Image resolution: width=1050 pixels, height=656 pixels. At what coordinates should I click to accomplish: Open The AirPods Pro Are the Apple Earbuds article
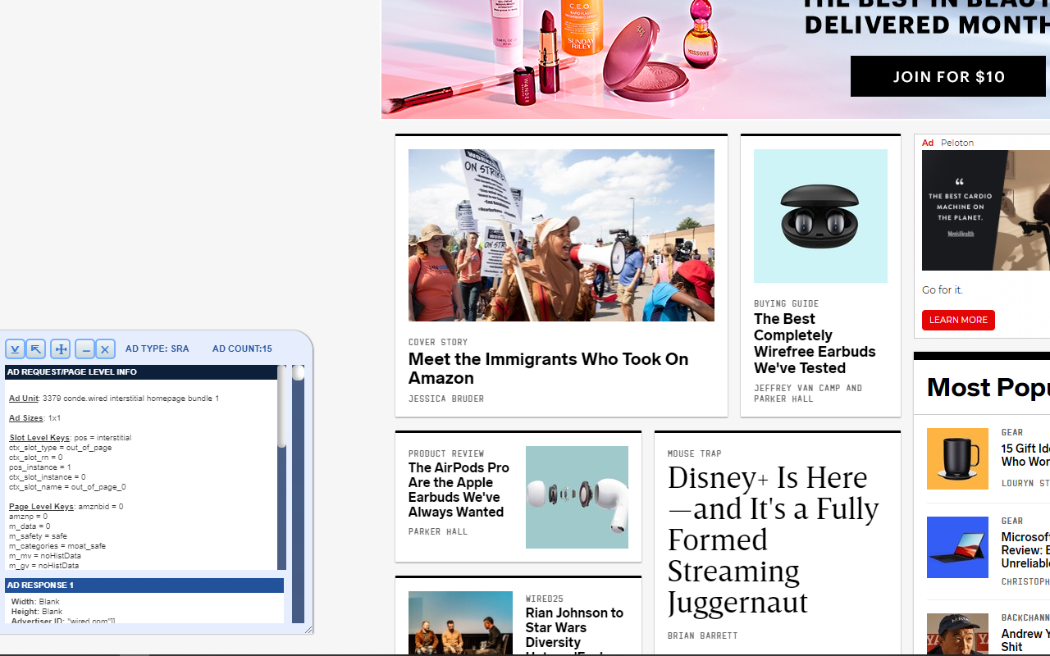[x=459, y=490]
